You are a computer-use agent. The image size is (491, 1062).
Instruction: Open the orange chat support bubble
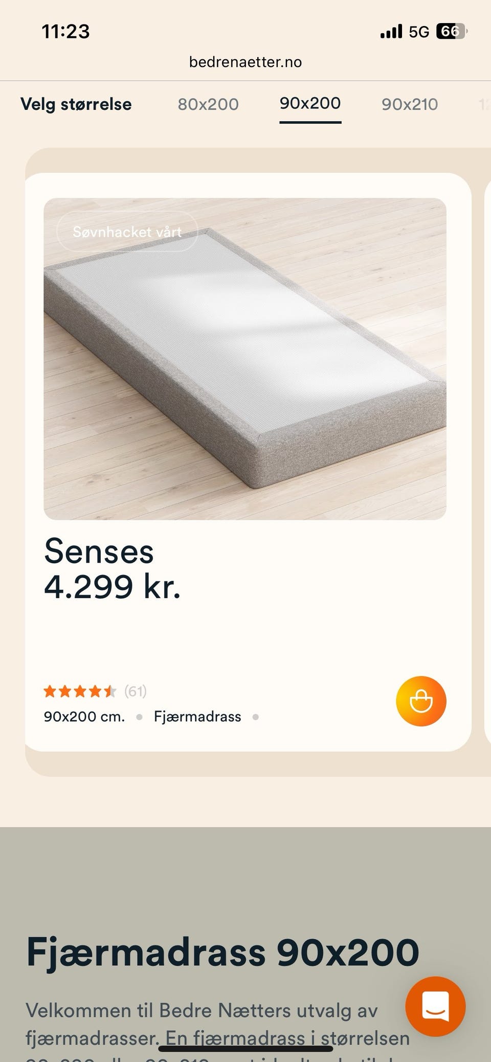[435, 1006]
